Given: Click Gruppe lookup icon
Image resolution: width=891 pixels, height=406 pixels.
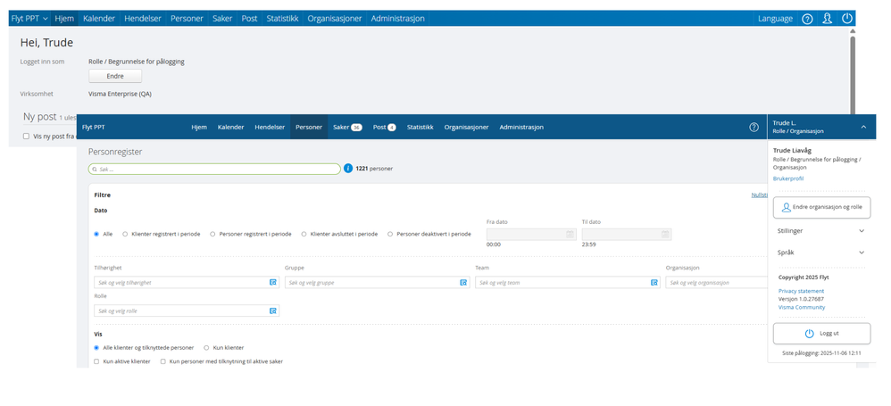Looking at the screenshot, I should [x=463, y=282].
